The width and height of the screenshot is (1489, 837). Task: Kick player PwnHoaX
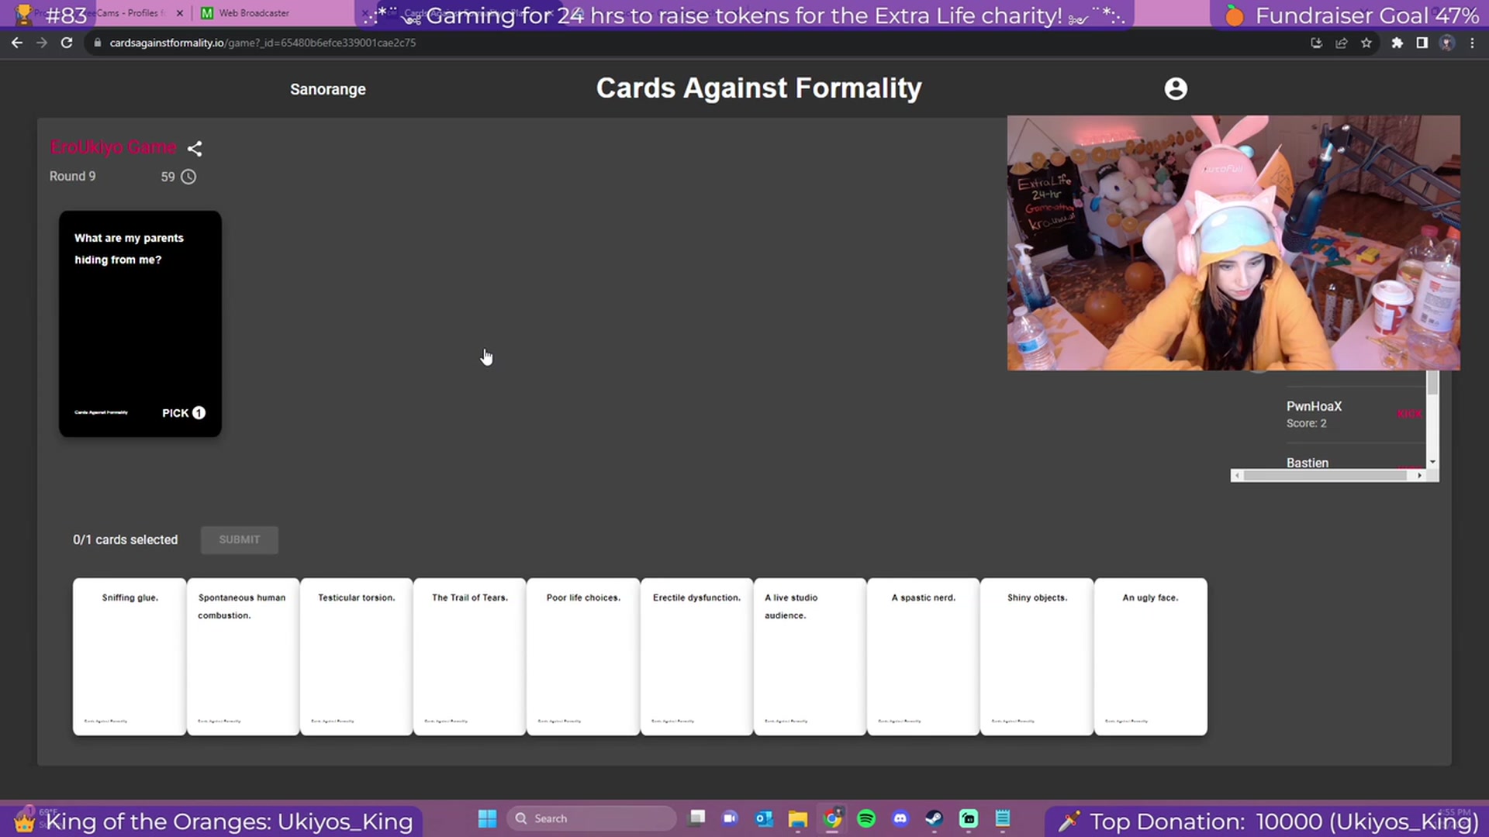(x=1408, y=414)
